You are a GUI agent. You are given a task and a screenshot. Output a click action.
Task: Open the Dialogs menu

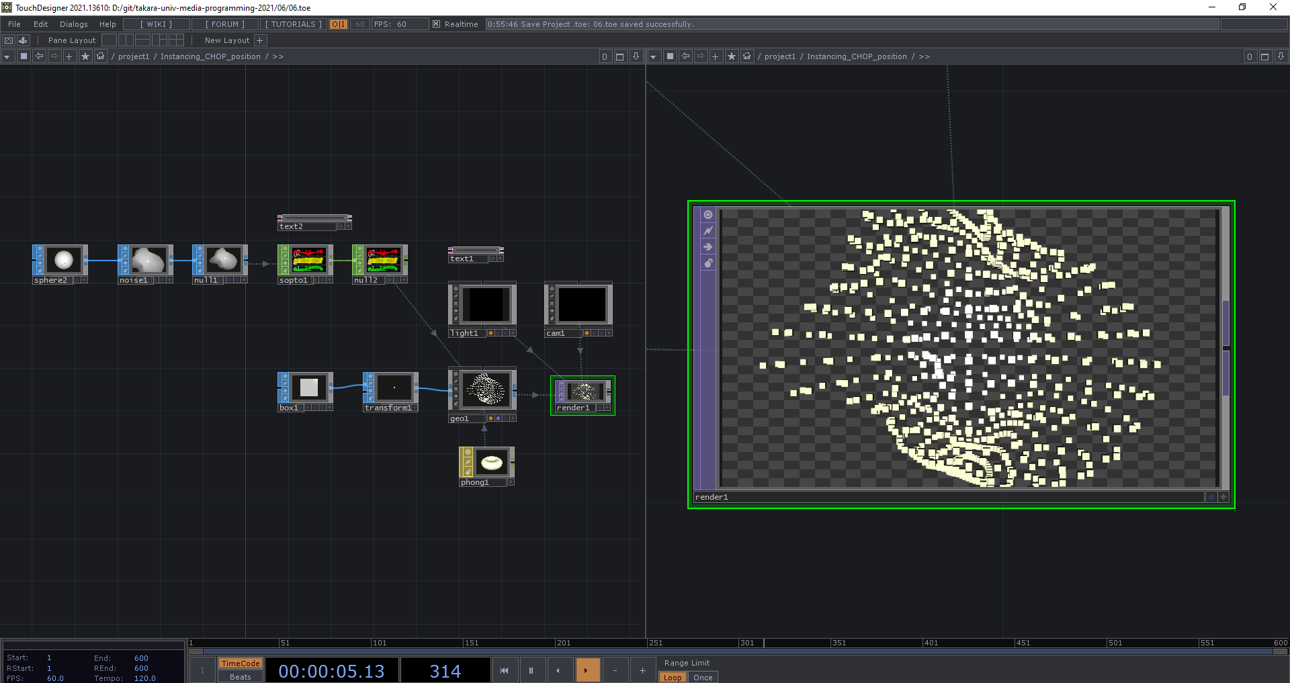[74, 24]
